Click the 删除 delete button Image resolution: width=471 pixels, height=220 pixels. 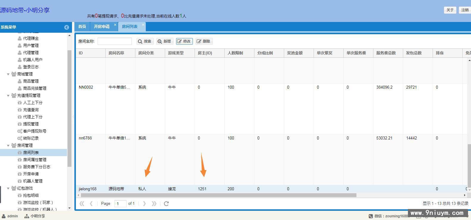point(204,41)
